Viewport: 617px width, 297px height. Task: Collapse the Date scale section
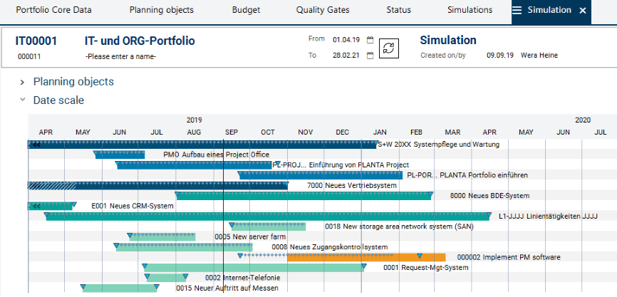23,100
